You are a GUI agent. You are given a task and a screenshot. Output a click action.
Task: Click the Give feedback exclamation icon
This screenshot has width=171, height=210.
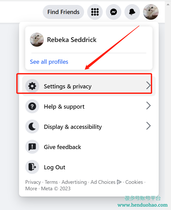tap(32, 147)
